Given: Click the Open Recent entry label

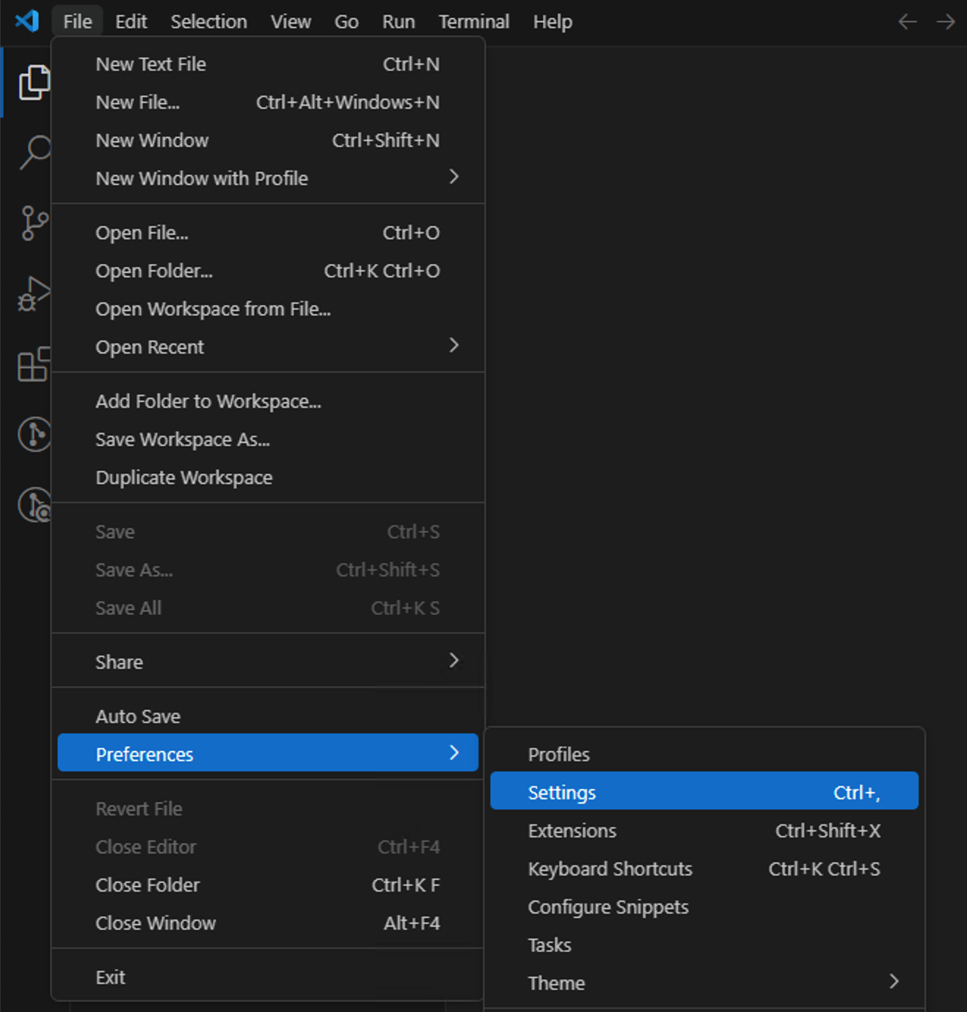Looking at the screenshot, I should pos(150,347).
